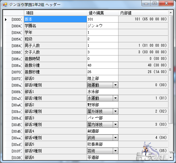Image resolution: width=176 pixels, height=163 pixels.
Task: Select the row header [0044]
Action: [14, 33]
